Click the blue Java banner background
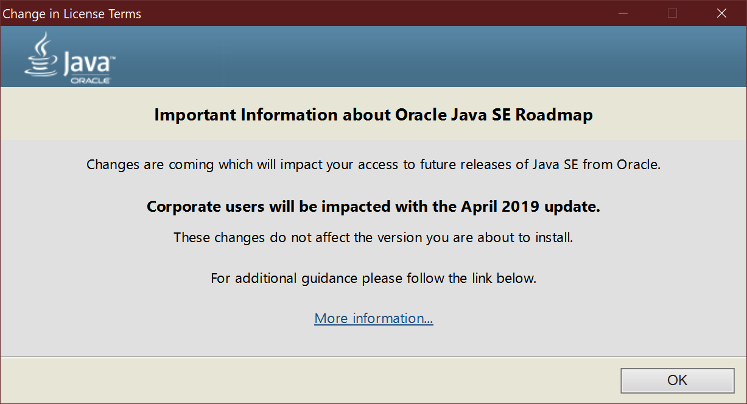The width and height of the screenshot is (747, 404). (x=426, y=57)
